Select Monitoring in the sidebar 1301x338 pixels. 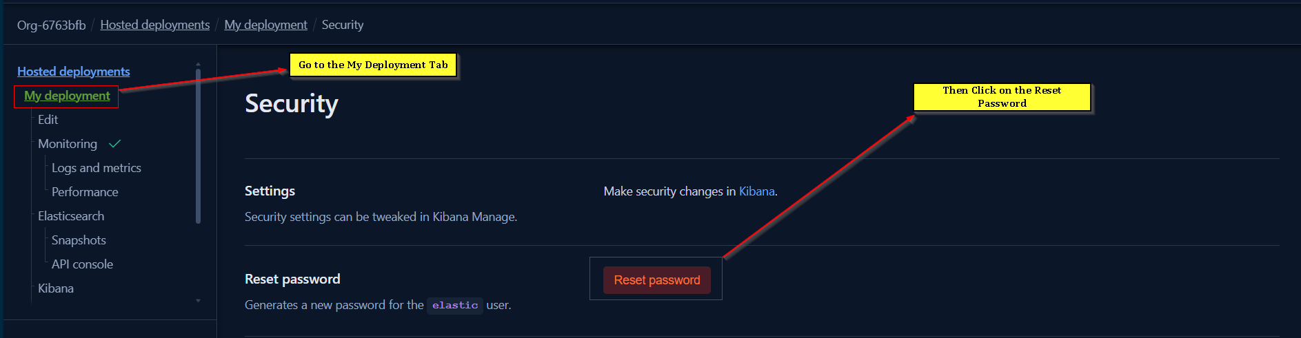68,144
